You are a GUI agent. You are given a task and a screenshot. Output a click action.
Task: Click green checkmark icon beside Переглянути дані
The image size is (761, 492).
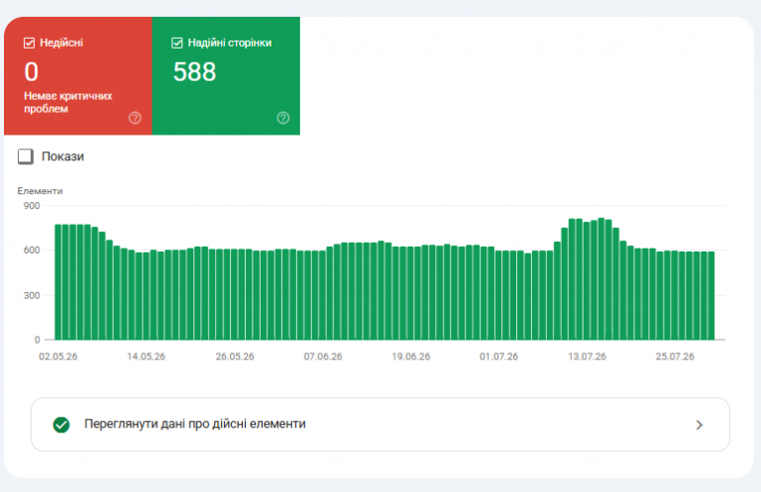[x=61, y=425]
